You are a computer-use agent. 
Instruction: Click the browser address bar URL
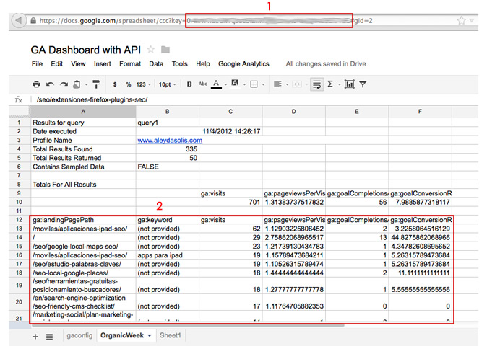coord(206,20)
